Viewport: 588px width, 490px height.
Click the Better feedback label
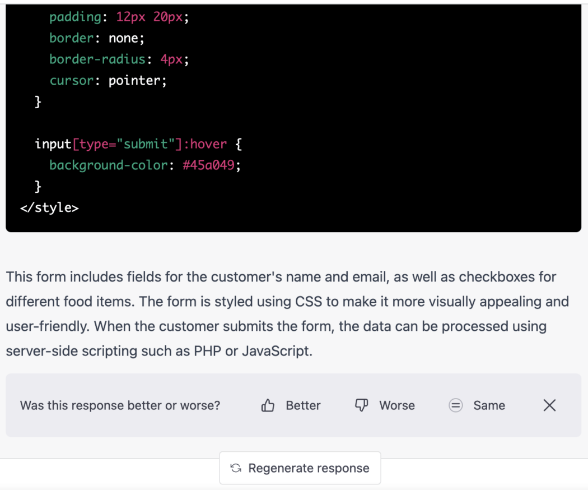pyautogui.click(x=303, y=405)
